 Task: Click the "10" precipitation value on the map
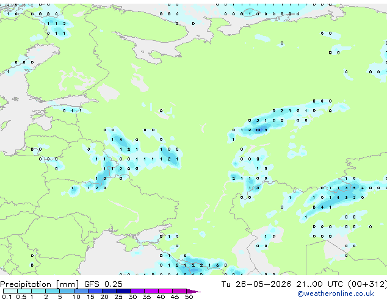click(x=258, y=130)
